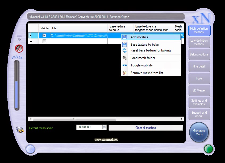This screenshot has width=225, height=163.
Task: Click the horizontal scrollbar thumb
Action: (x=74, y=119)
